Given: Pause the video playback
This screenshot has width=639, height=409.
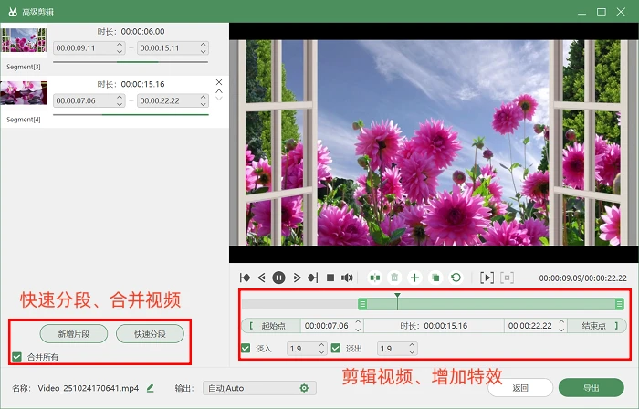Looking at the screenshot, I should pyautogui.click(x=278, y=278).
